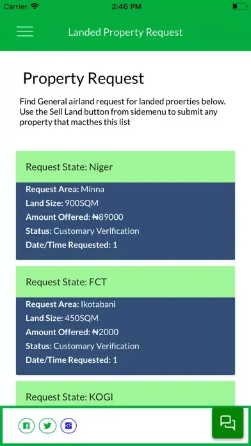The height and width of the screenshot is (446, 251).
Task: Check the battery indicator in status bar
Action: pos(239,6)
